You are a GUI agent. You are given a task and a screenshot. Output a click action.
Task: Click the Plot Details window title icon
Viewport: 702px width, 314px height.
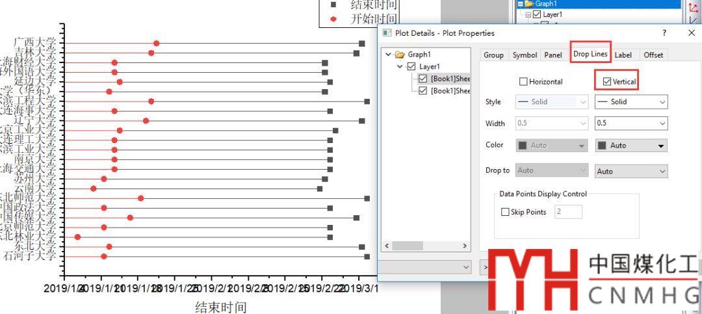386,33
